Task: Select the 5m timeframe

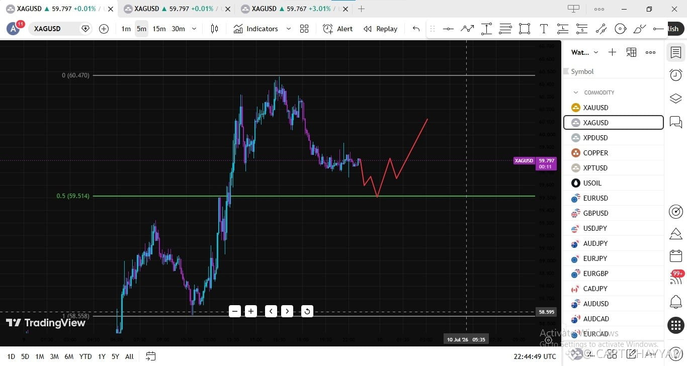Action: coord(141,29)
